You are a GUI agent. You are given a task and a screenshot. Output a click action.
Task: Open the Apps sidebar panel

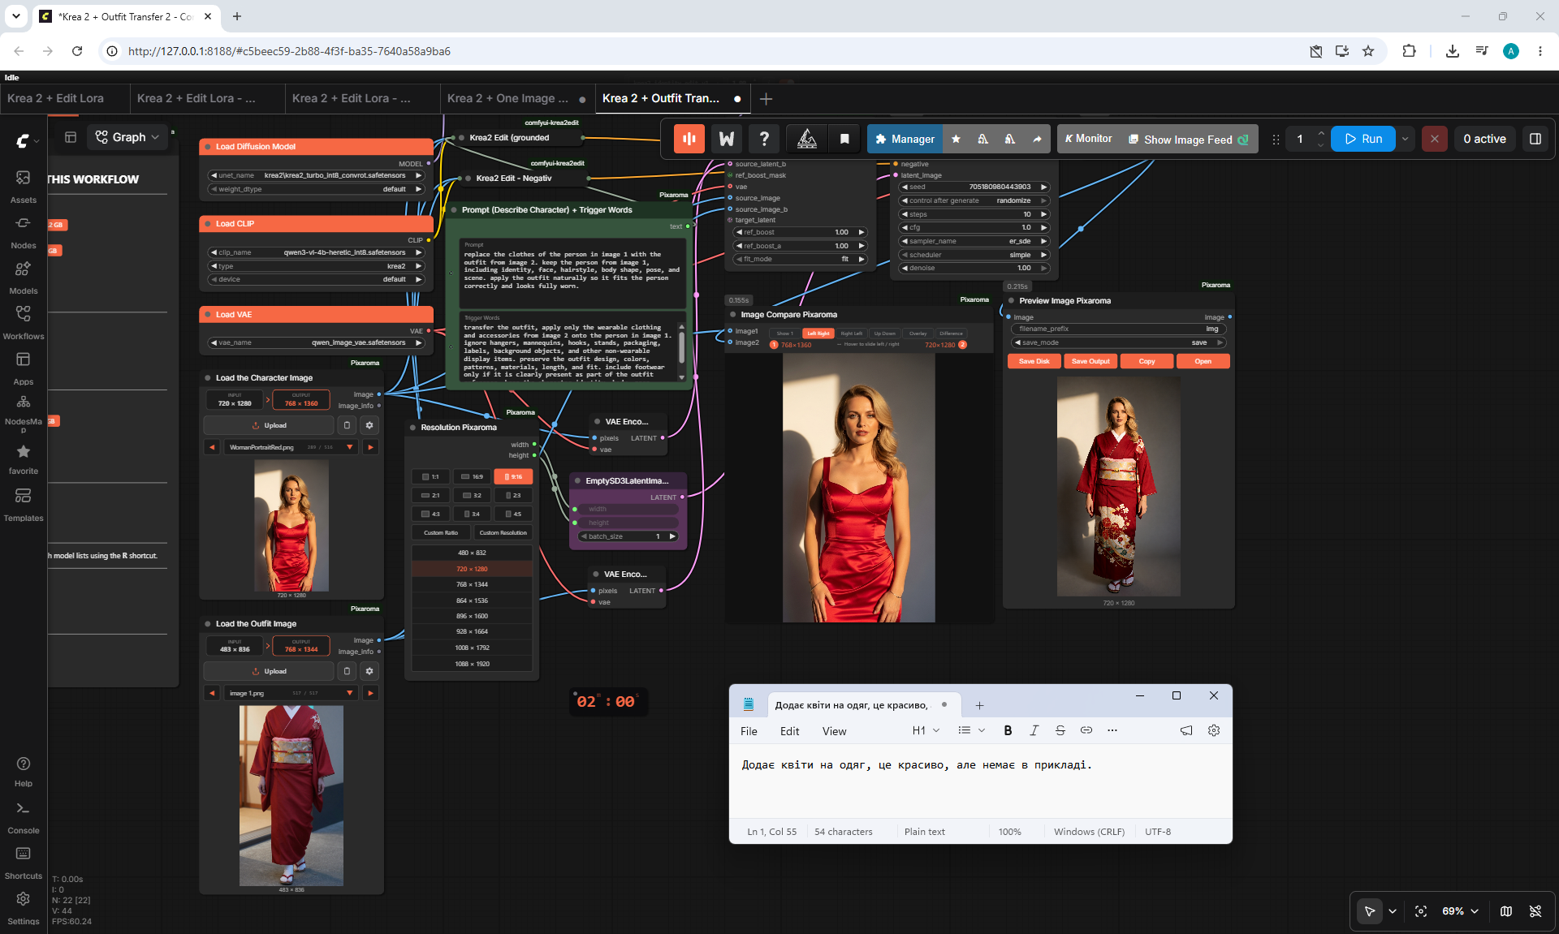[x=24, y=368]
